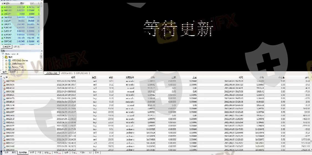Sort history by the 手数 column header
This screenshot has width=312, height=155.
tap(111, 77)
